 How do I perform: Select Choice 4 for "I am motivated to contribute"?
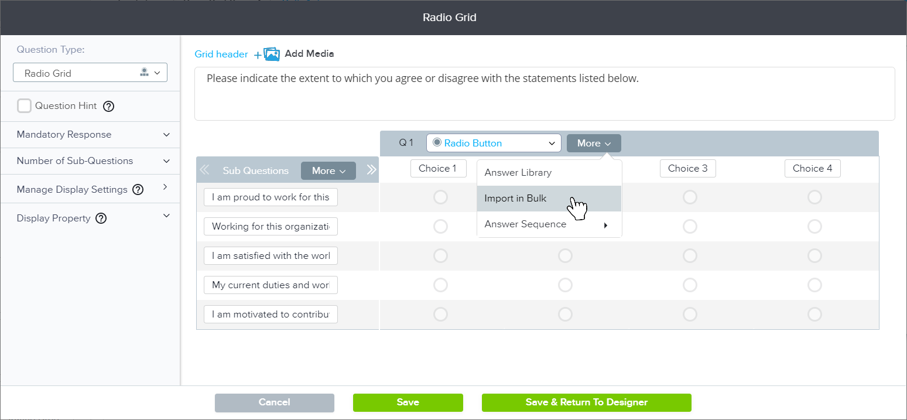point(814,315)
